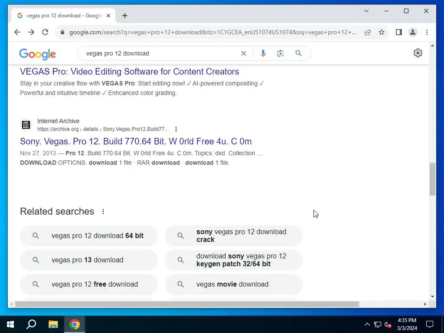444x333 pixels.
Task: Open the Windows Start menu
Action: pos(10,324)
